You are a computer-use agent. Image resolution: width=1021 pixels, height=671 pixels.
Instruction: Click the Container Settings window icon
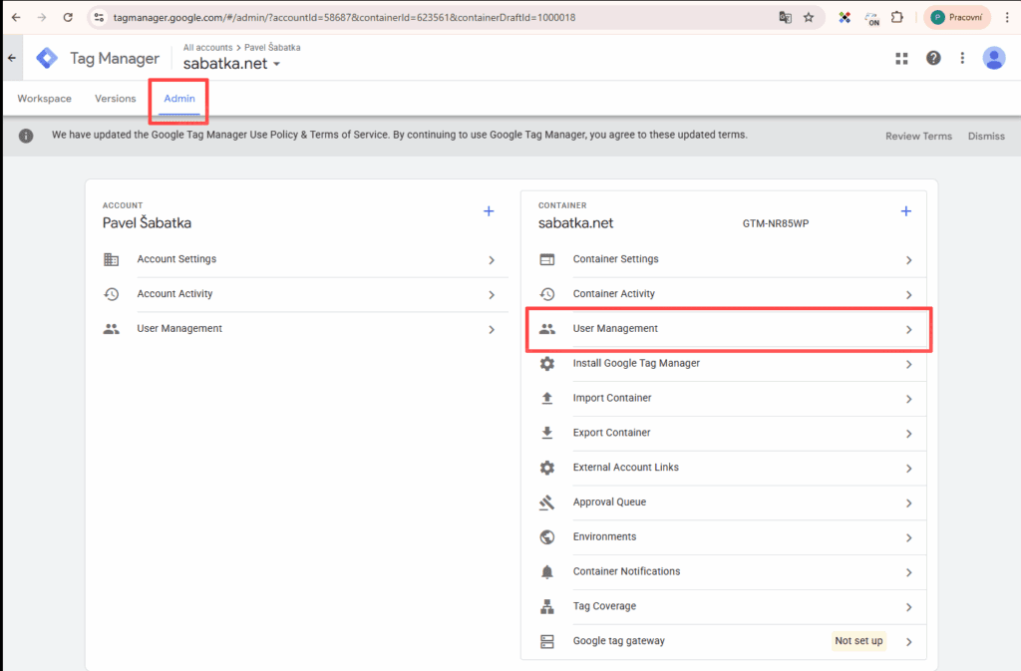tap(547, 259)
